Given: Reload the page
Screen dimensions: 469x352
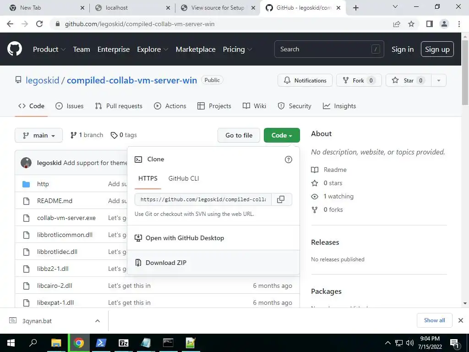Looking at the screenshot, I should [39, 24].
